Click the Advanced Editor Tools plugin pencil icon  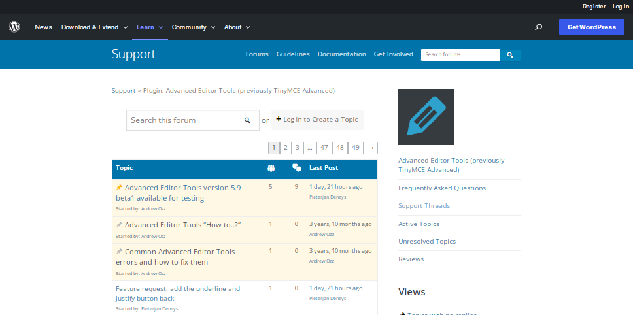tap(426, 117)
